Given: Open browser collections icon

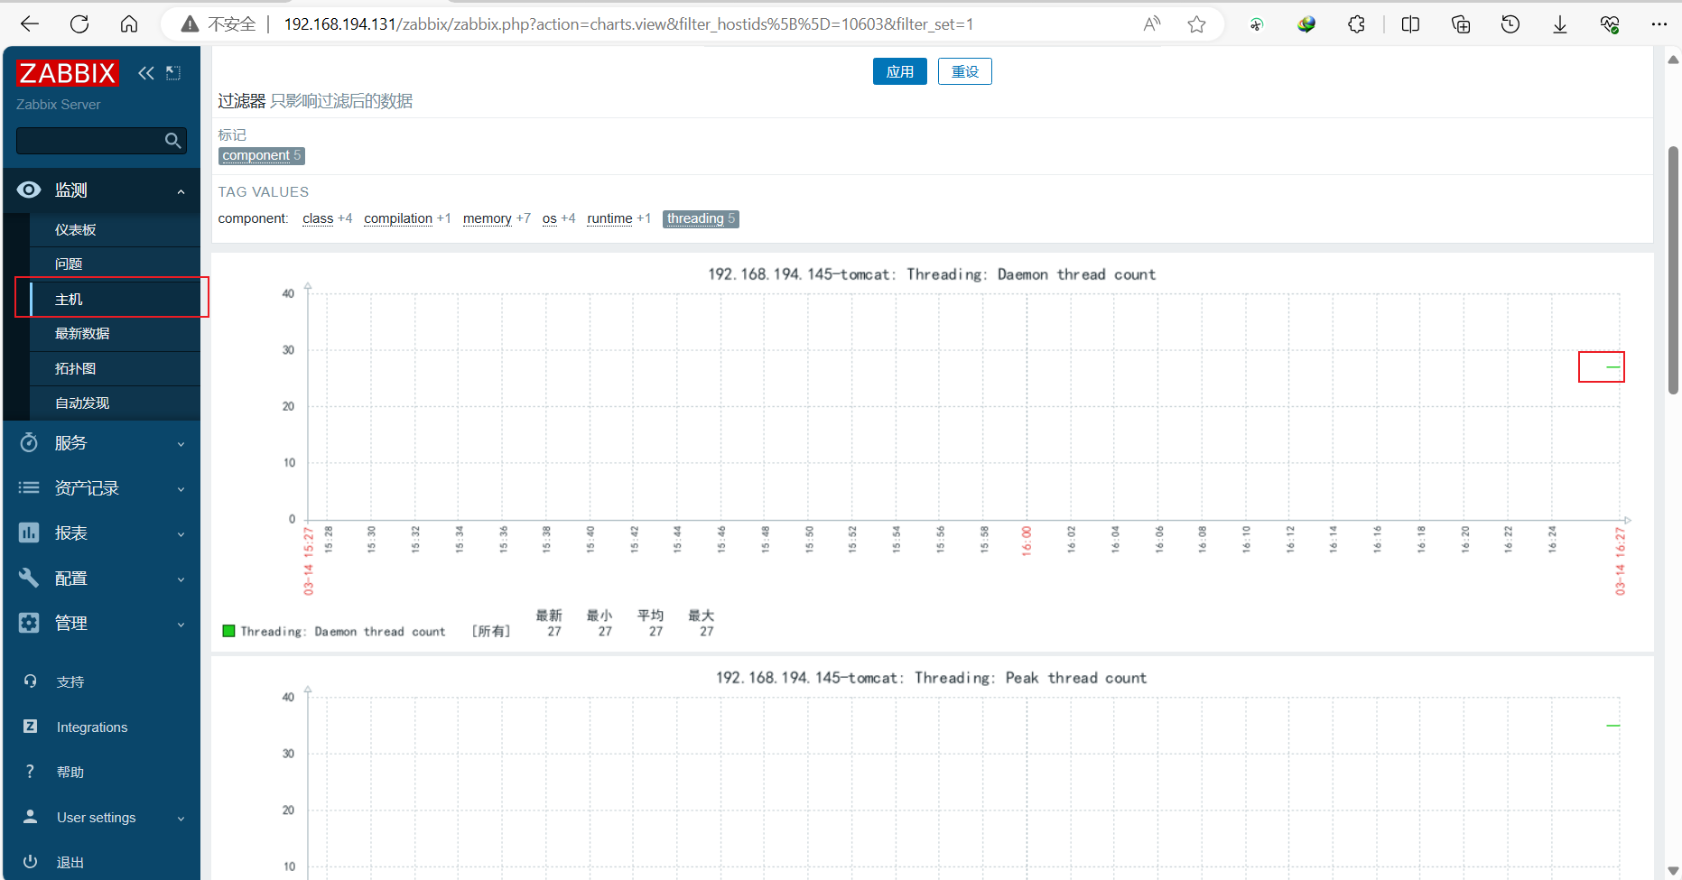Looking at the screenshot, I should (x=1461, y=24).
